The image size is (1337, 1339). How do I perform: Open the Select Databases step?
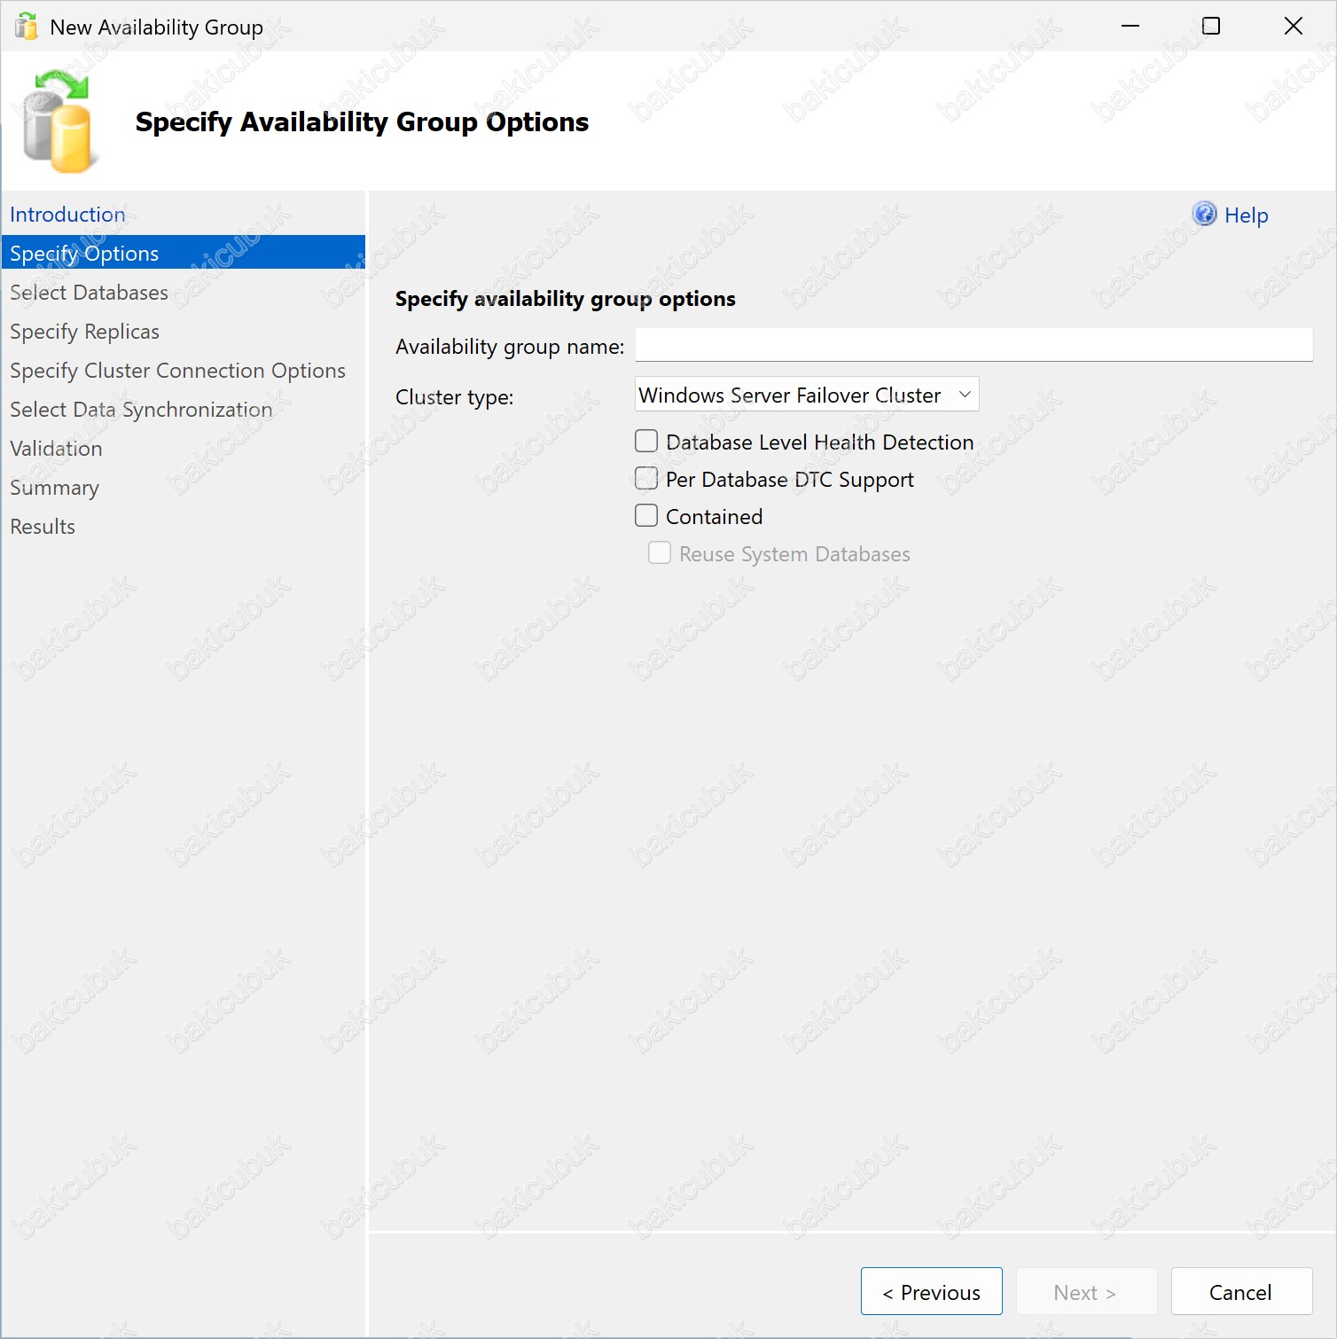click(89, 293)
